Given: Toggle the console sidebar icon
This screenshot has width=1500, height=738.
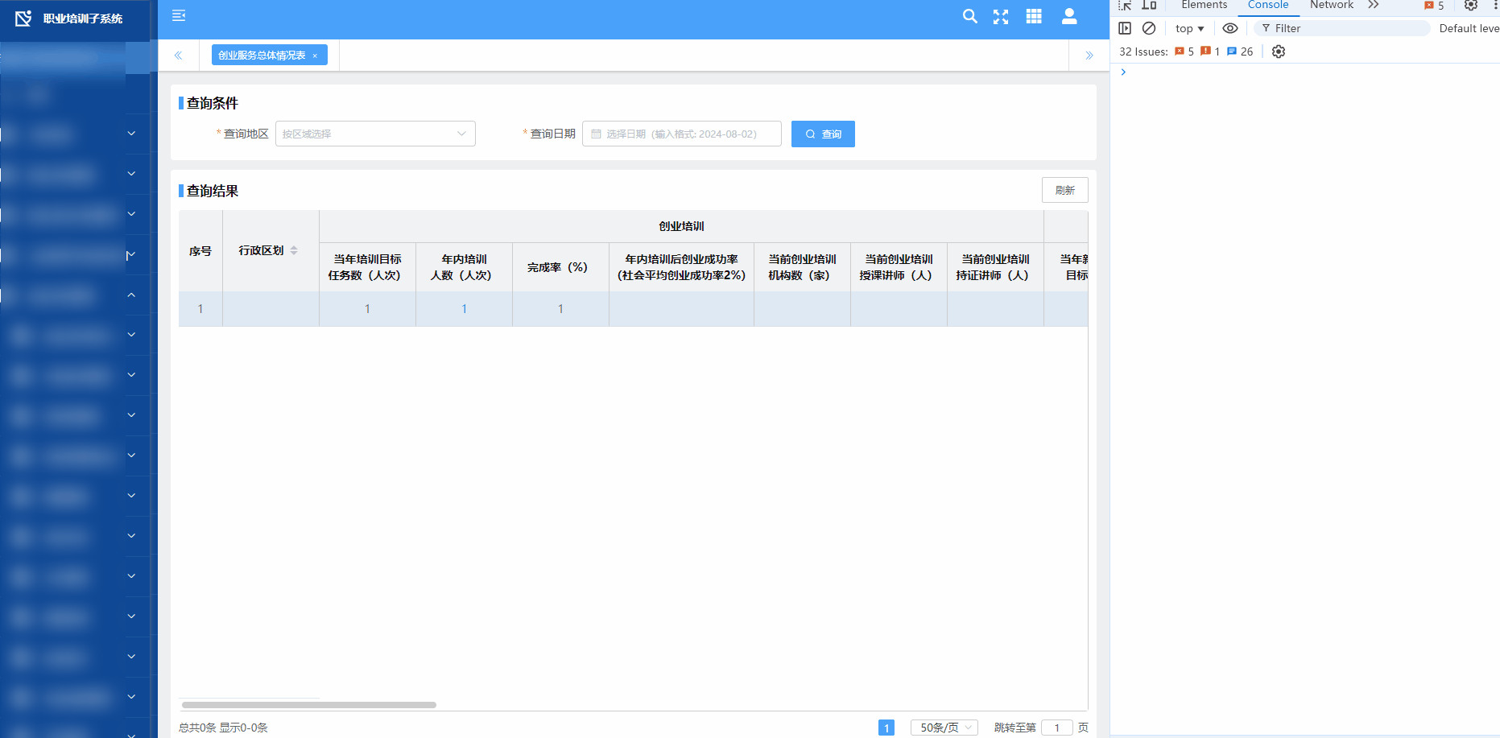Looking at the screenshot, I should [x=1125, y=28].
